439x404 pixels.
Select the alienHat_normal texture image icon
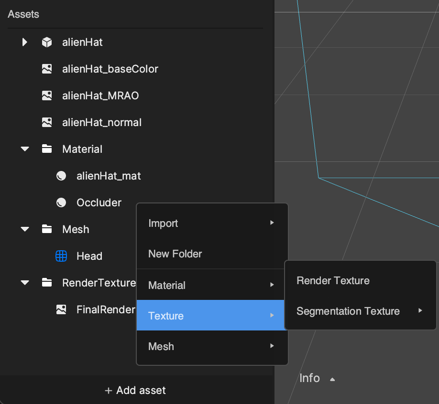[x=47, y=122]
